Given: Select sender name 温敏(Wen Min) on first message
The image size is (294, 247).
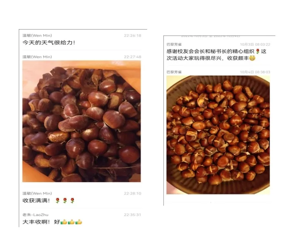Looking at the screenshot, I should (x=37, y=36).
